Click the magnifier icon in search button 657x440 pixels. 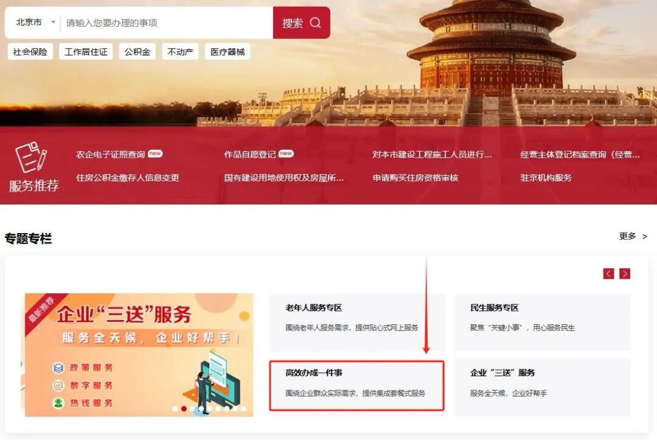(x=315, y=23)
